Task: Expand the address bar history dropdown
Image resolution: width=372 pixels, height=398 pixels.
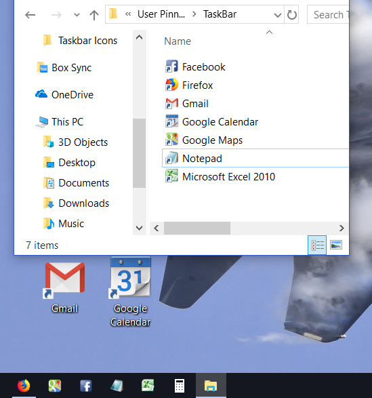Action: coord(278,15)
